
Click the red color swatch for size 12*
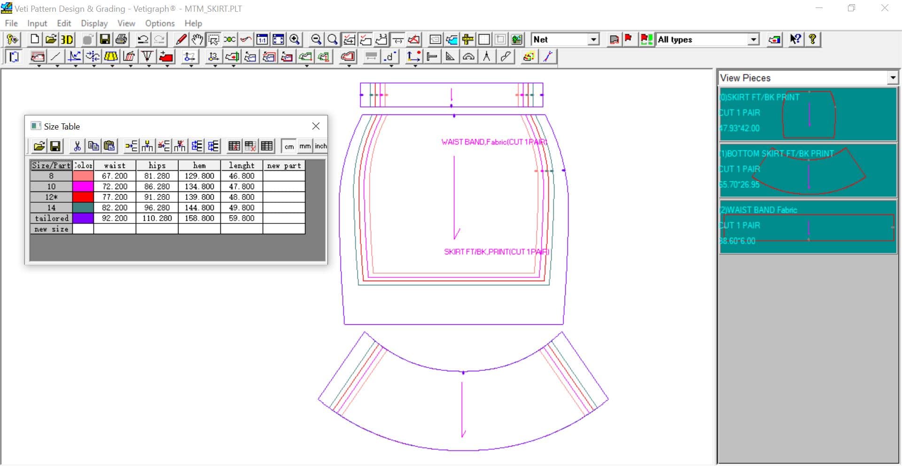(83, 197)
